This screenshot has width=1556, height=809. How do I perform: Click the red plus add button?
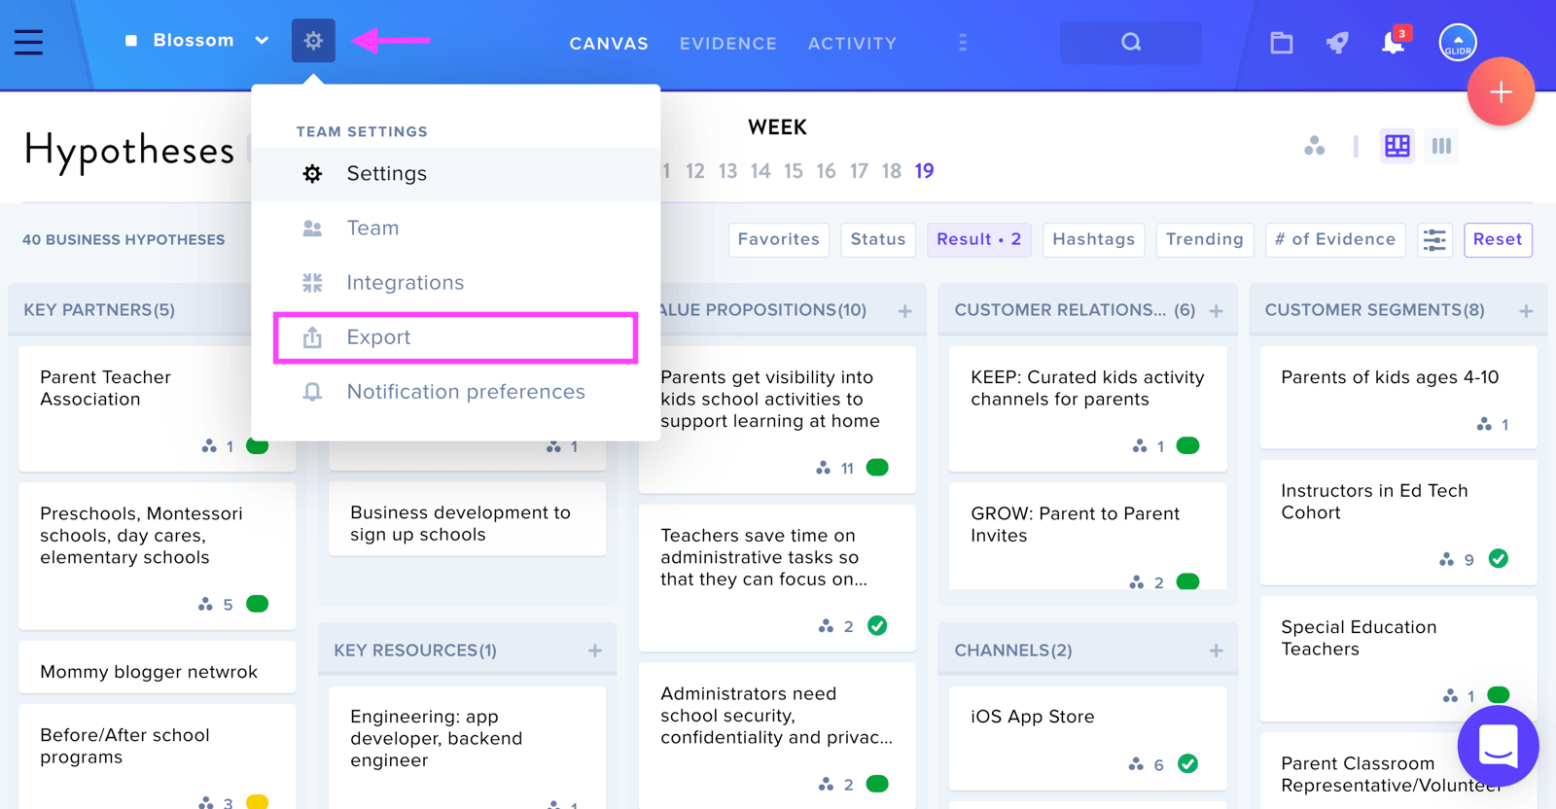[1501, 91]
